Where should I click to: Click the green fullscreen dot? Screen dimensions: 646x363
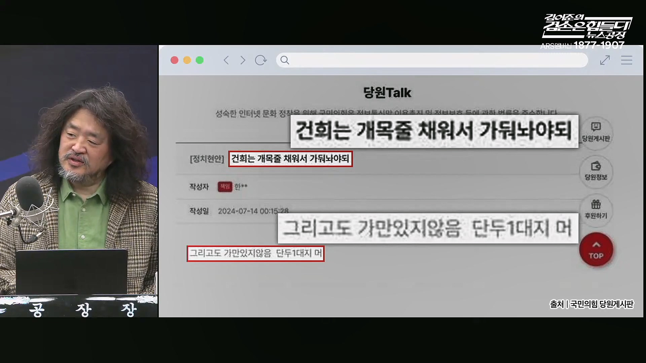pyautogui.click(x=200, y=60)
